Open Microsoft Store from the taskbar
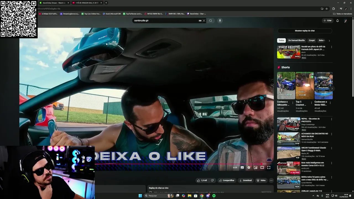 pos(196,196)
